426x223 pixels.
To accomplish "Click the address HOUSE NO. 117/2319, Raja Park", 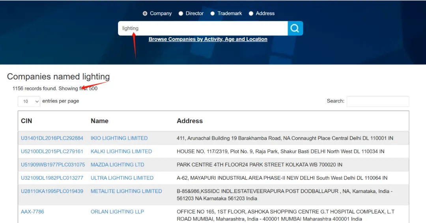I will point(280,152).
